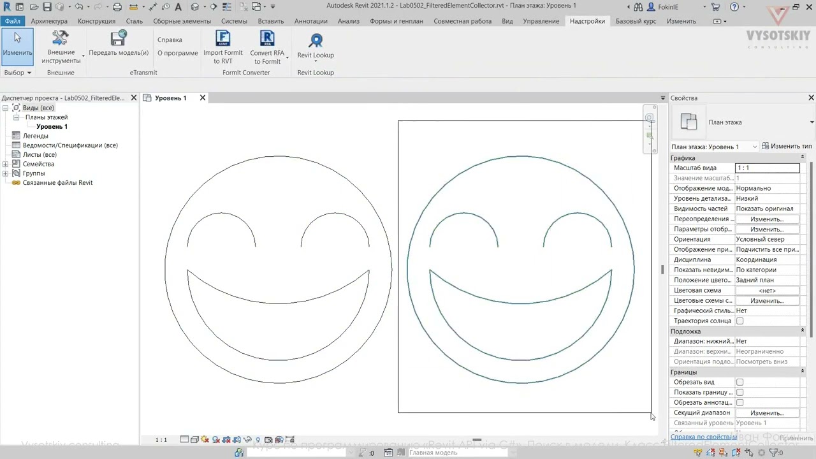Click the workset icon in the status bar

[x=239, y=453]
